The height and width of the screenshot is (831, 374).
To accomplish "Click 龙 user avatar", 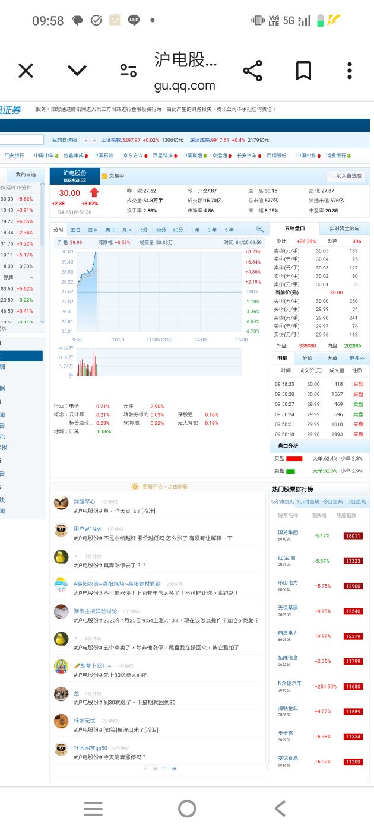I will click(61, 694).
